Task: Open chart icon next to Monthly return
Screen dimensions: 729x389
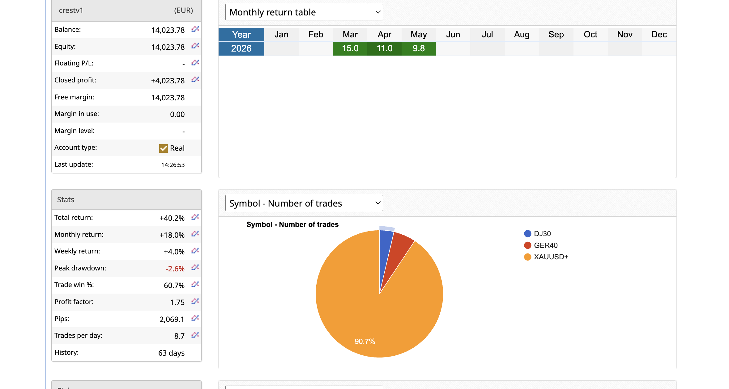Action: [x=195, y=234]
